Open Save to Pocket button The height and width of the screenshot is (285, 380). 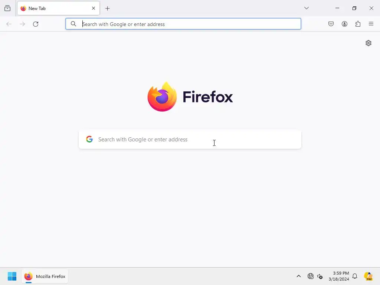(331, 24)
